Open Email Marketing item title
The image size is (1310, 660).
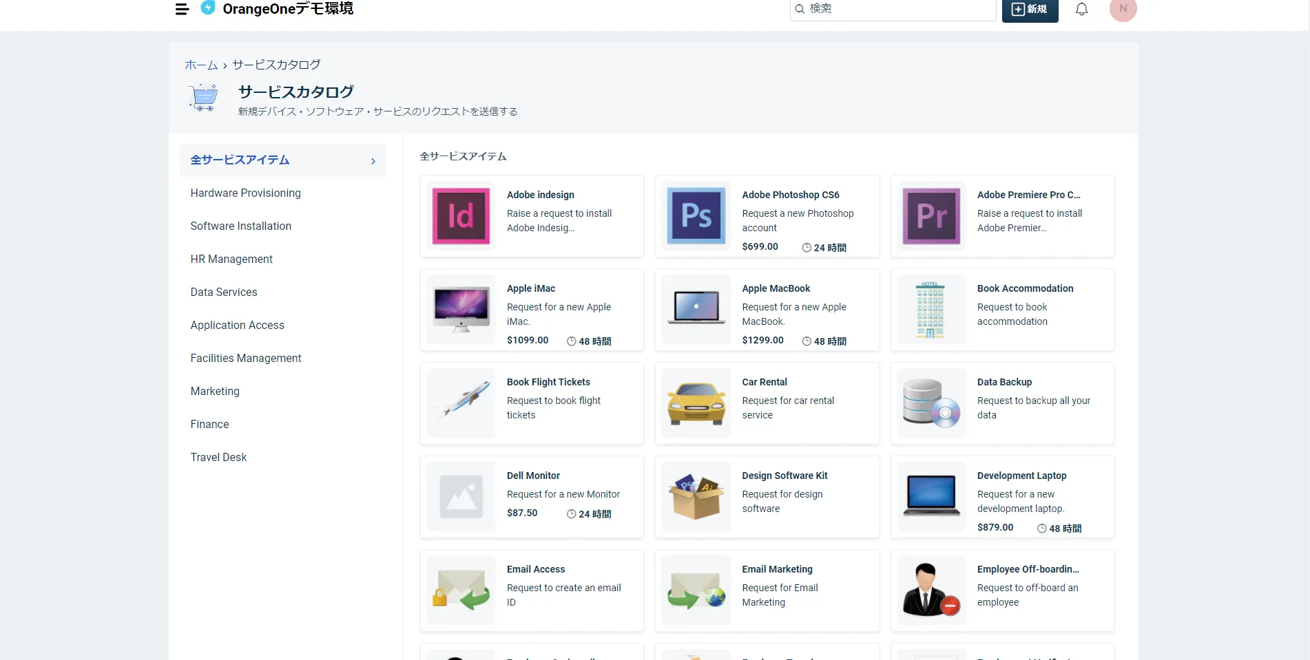[x=777, y=569]
